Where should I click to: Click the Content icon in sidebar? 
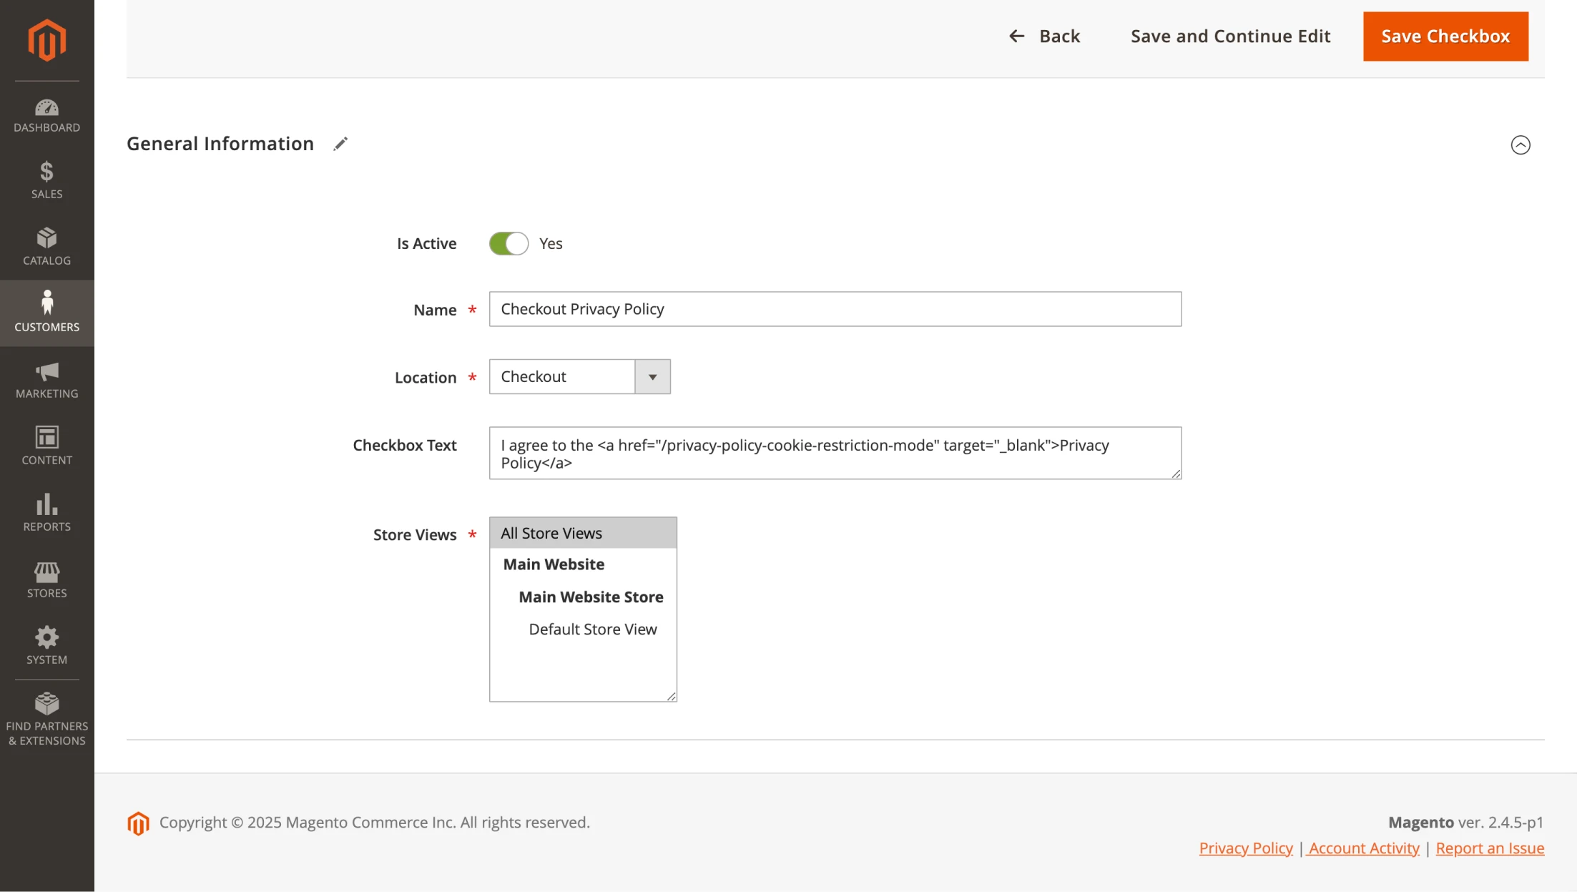pyautogui.click(x=46, y=446)
